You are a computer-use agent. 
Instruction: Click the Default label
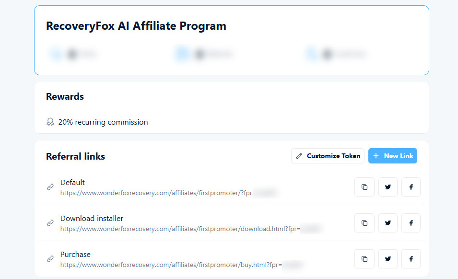coord(72,183)
